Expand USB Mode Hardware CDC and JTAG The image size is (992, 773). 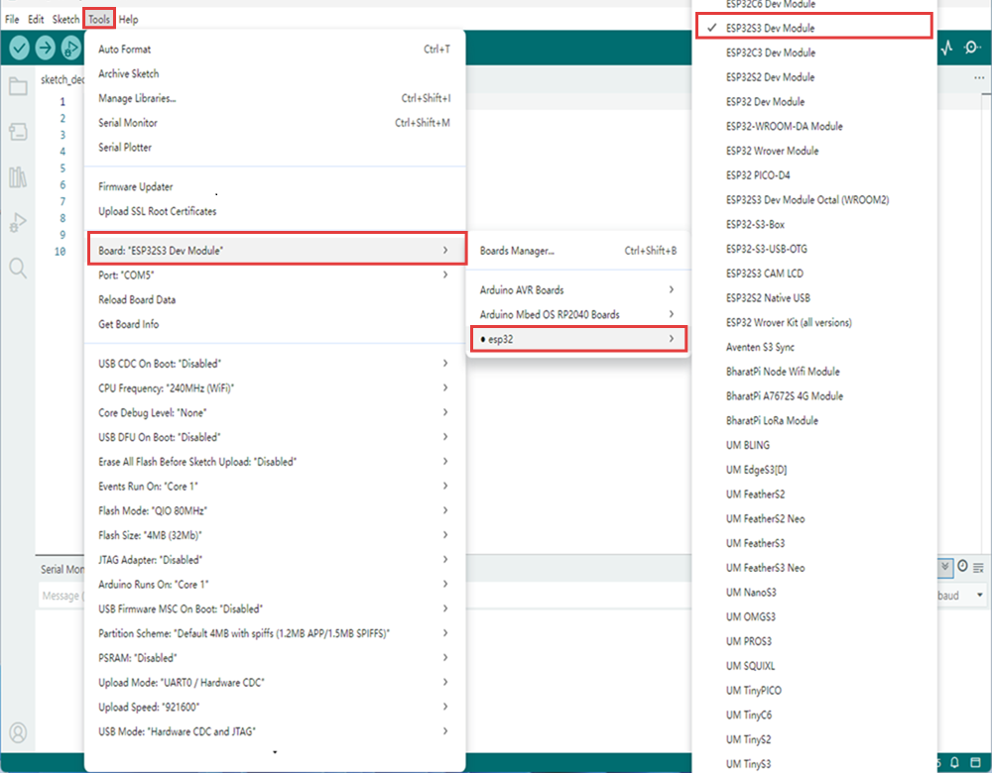(275, 731)
